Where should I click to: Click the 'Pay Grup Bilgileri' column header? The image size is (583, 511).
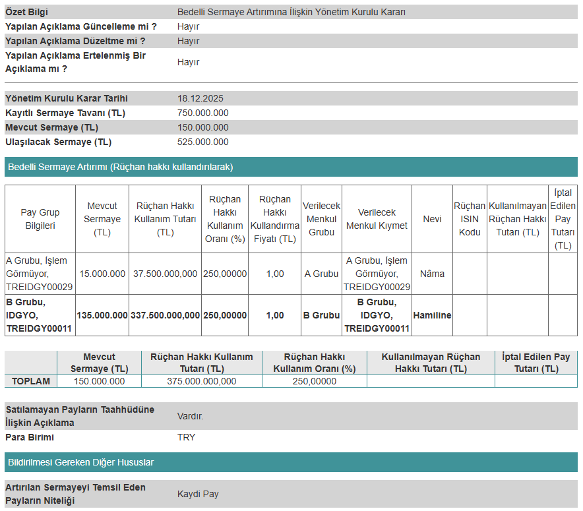point(40,219)
